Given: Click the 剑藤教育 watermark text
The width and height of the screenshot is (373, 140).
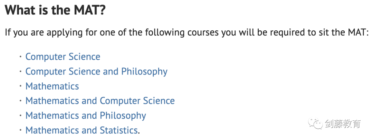Looking at the screenshot, I should click(x=343, y=124).
